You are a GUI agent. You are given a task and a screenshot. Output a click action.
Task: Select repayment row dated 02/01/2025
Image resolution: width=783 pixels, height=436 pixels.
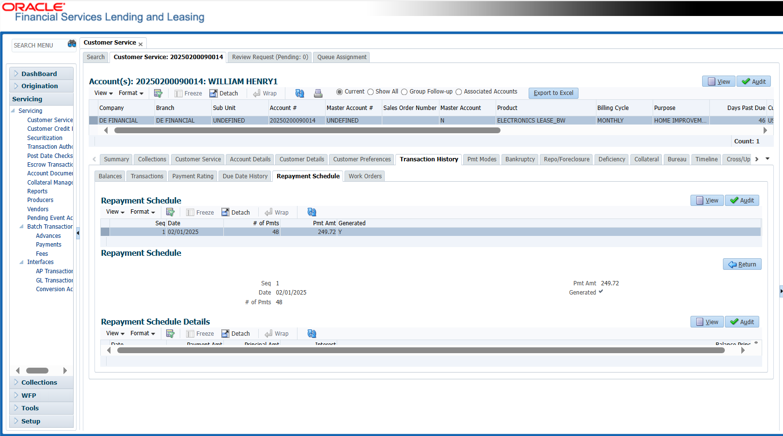(x=430, y=232)
